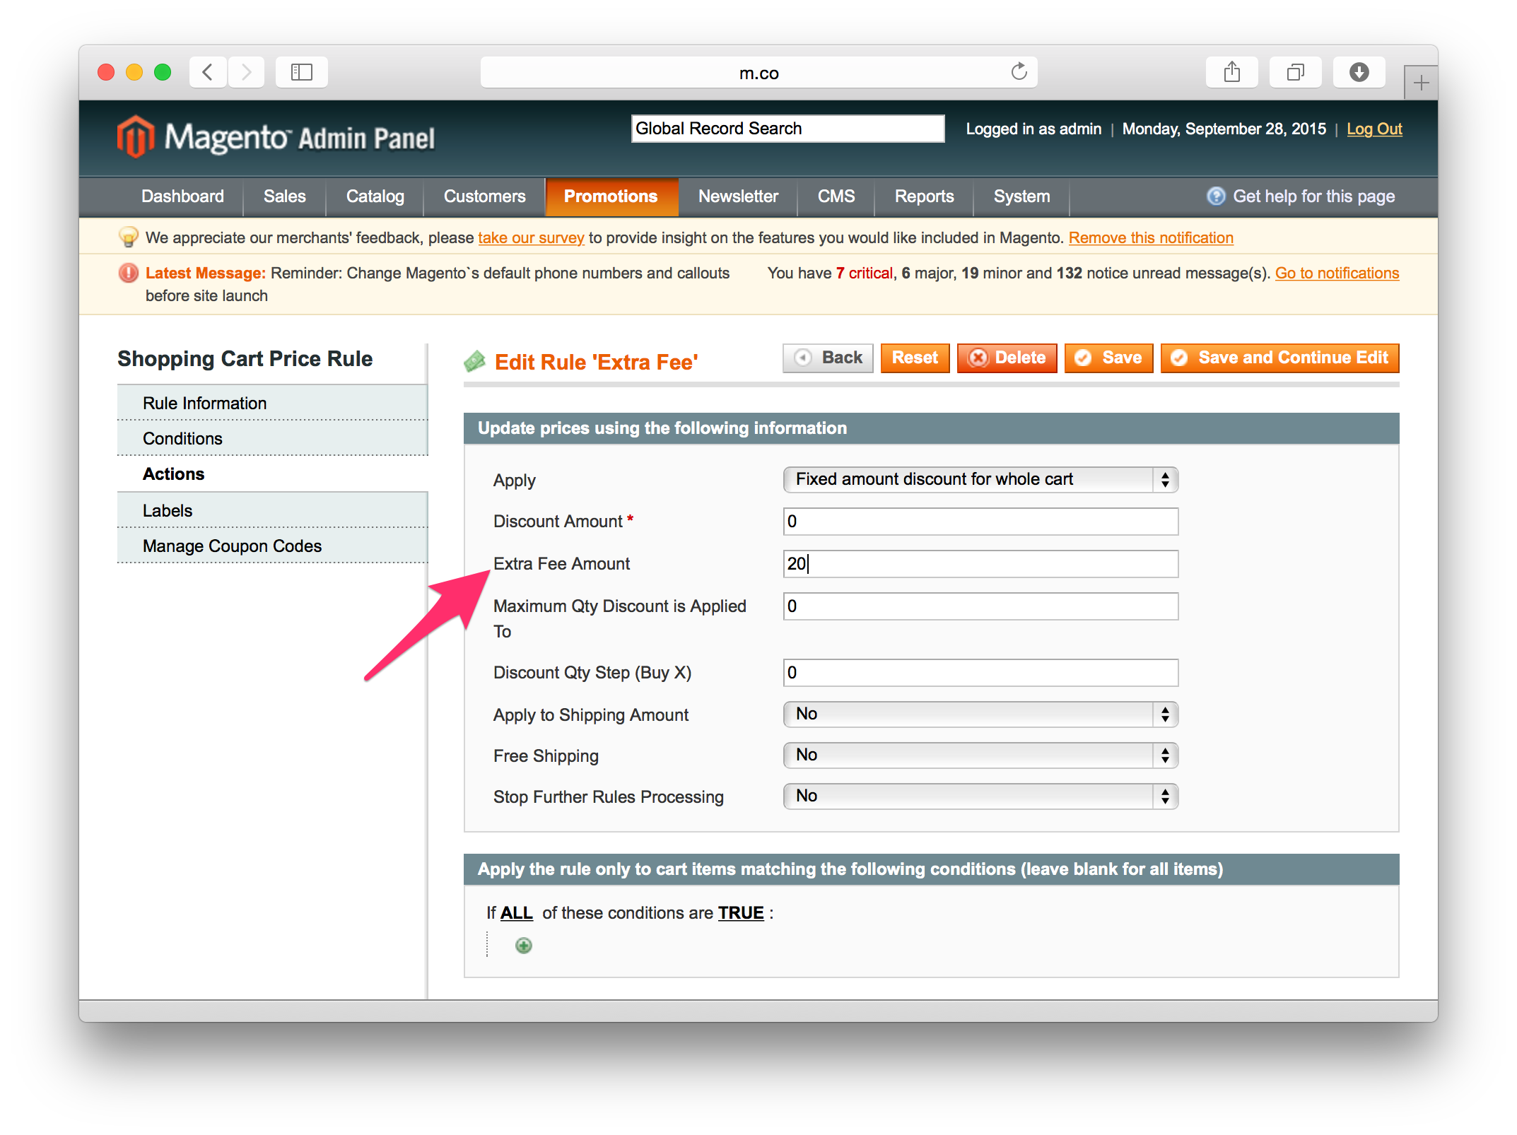Switch to the Conditions tab
The image size is (1517, 1135).
tap(182, 439)
